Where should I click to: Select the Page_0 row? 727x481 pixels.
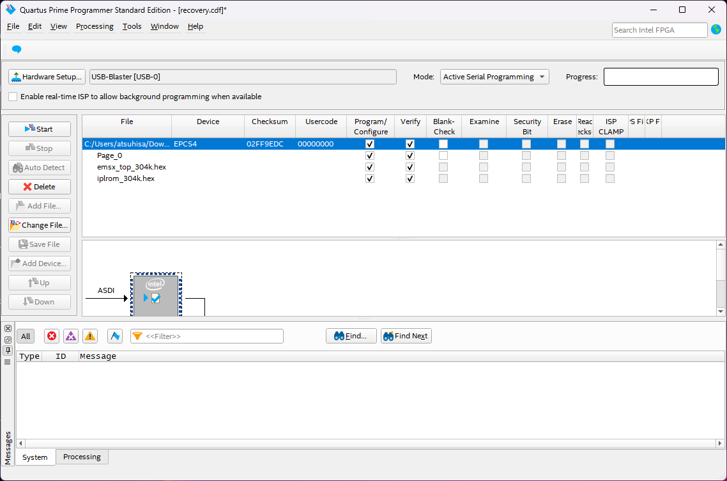403,155
